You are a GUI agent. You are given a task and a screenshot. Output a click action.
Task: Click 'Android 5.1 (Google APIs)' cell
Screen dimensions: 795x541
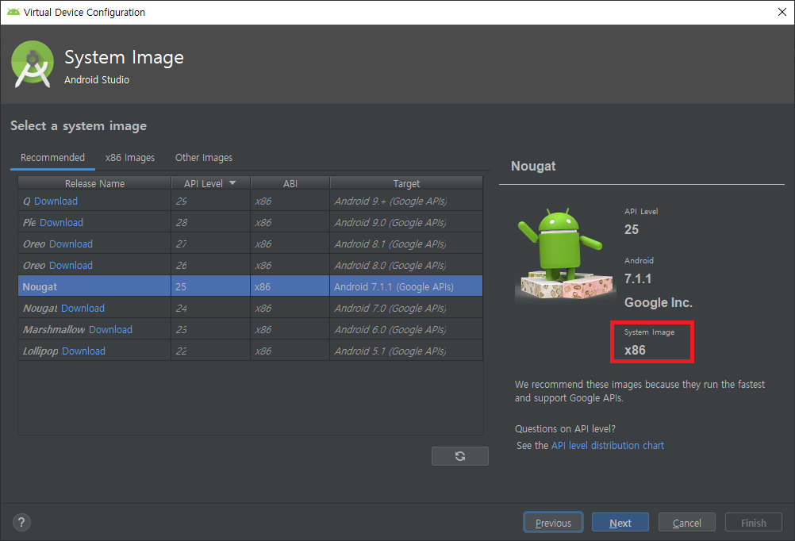(x=406, y=351)
